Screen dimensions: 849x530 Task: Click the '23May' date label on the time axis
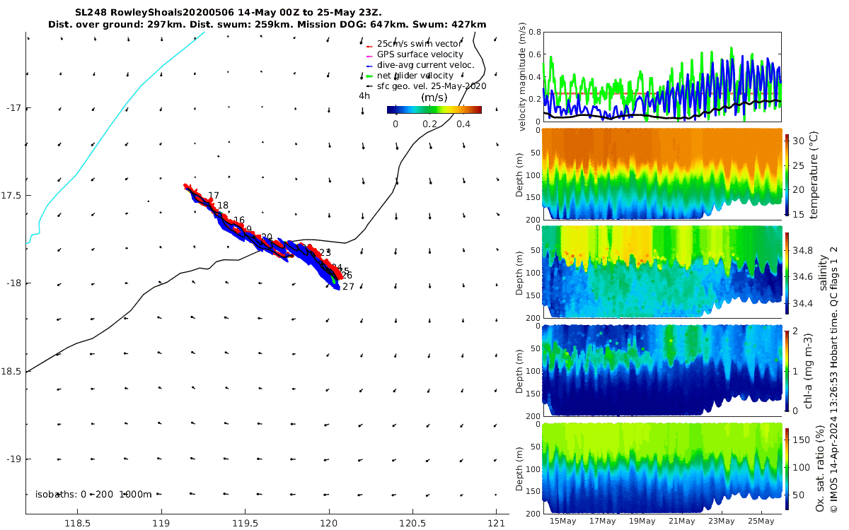722,522
